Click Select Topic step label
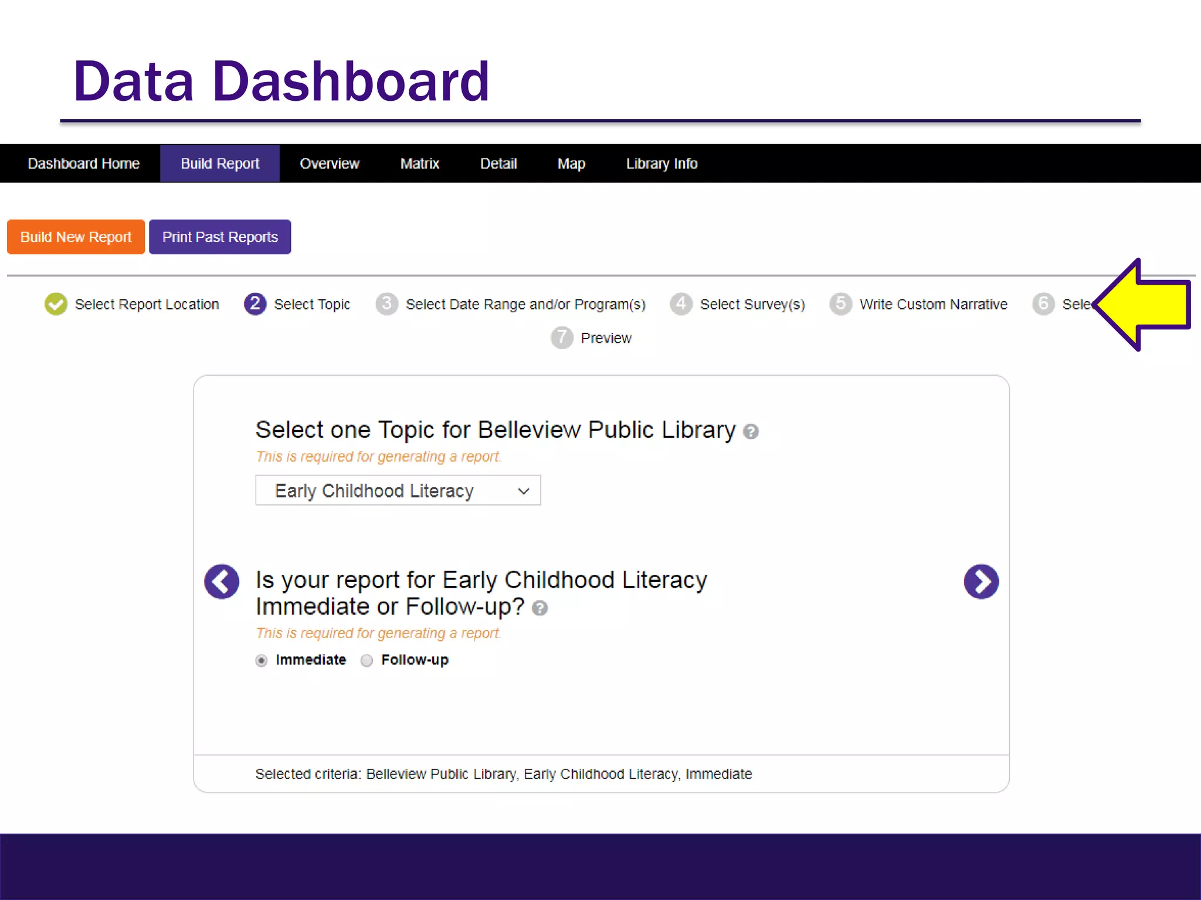Viewport: 1201px width, 900px height. [312, 305]
